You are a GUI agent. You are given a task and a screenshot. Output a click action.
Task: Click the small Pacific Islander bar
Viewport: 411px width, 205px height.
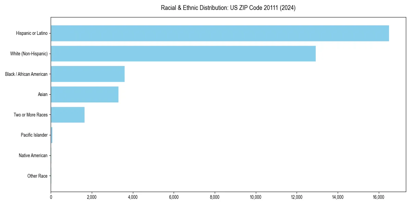click(x=51, y=135)
